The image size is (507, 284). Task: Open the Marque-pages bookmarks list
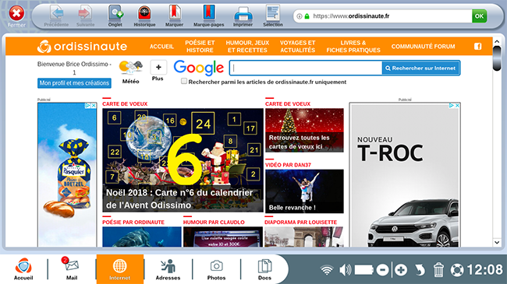[208, 16]
